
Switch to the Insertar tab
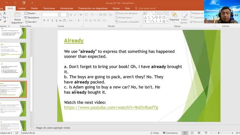[x=22, y=8]
